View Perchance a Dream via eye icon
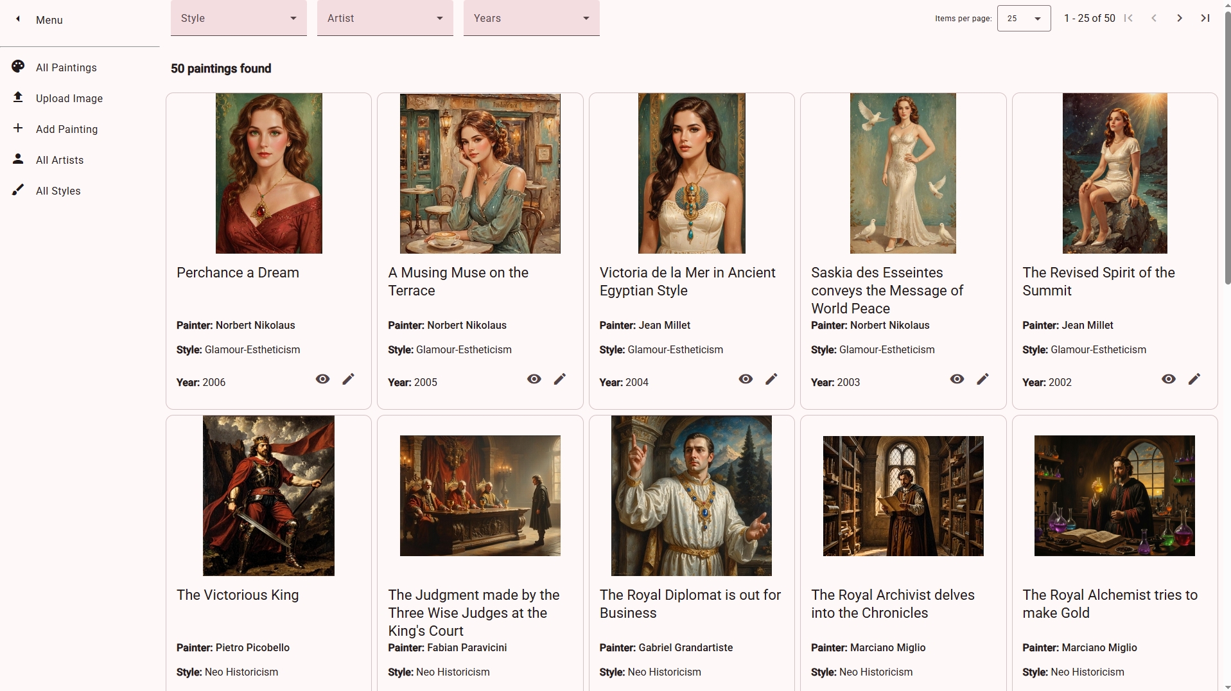Image resolution: width=1231 pixels, height=691 pixels. tap(322, 380)
